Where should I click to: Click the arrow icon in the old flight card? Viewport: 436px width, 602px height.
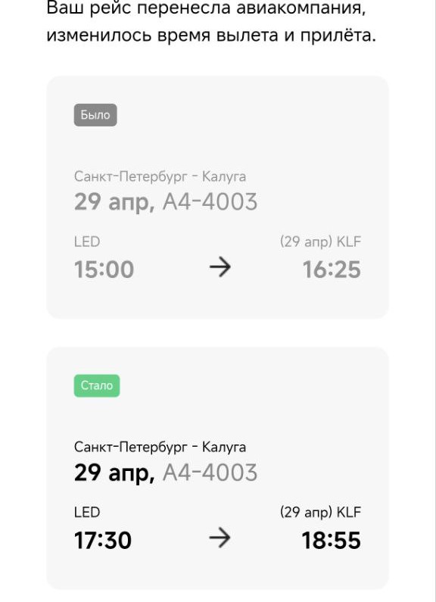click(x=220, y=267)
